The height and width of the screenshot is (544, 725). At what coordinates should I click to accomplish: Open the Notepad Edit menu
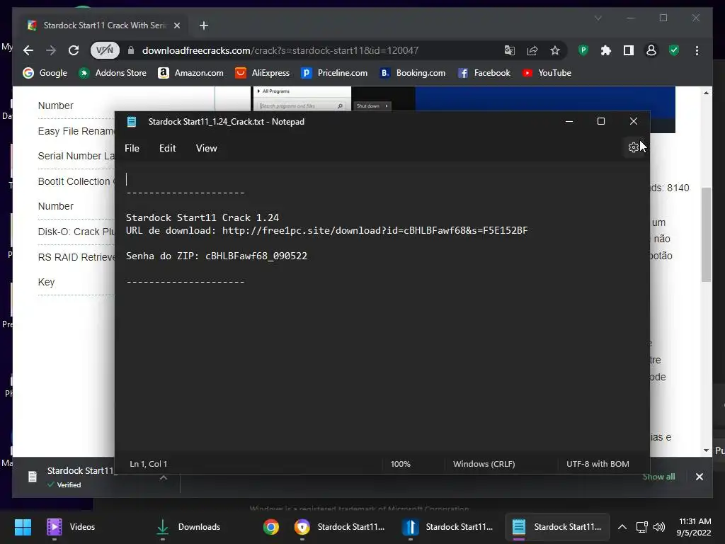167,148
